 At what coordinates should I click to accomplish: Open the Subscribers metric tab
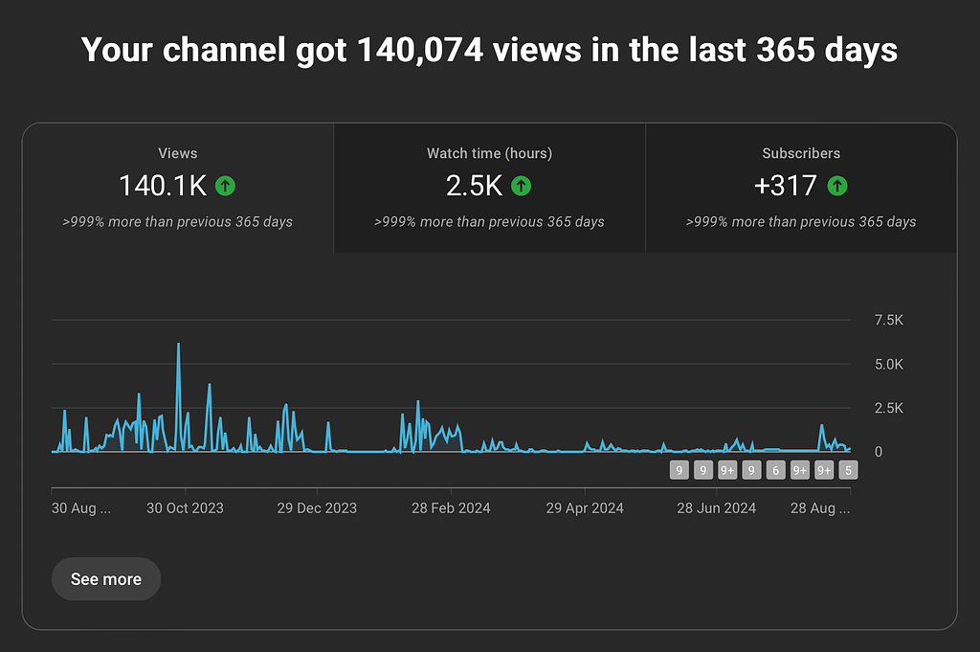tap(801, 189)
